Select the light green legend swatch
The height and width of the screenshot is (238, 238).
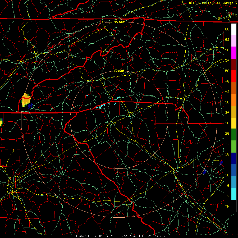(x=234, y=146)
